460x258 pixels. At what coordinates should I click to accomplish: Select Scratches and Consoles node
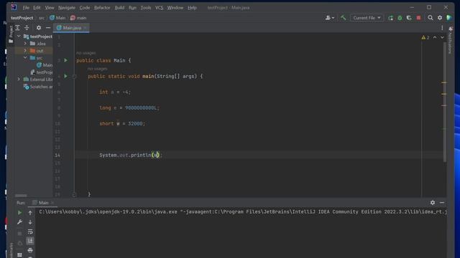tap(38, 87)
